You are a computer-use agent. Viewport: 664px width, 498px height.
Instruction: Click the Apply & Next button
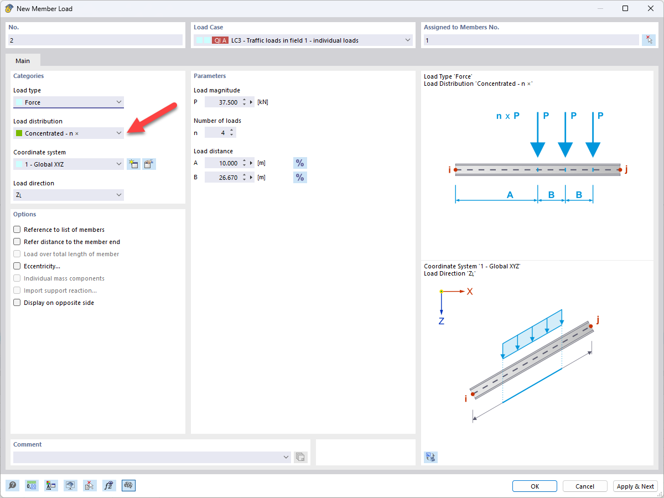tap(635, 486)
